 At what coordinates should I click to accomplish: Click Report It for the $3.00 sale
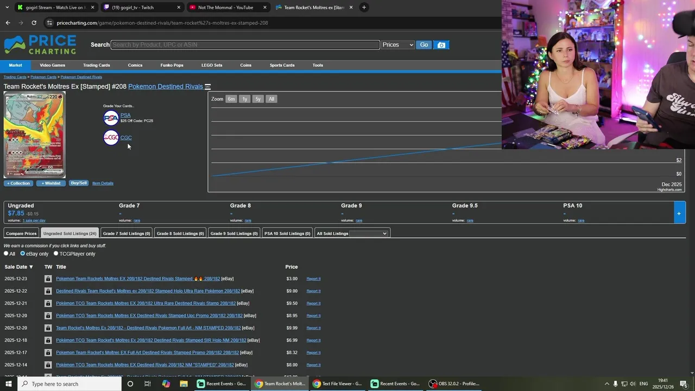[x=313, y=279]
